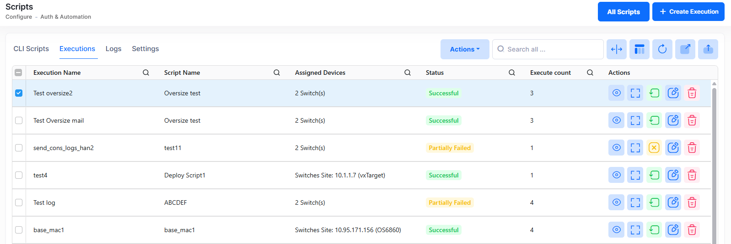Click the Configure breadcrumb link

[19, 17]
